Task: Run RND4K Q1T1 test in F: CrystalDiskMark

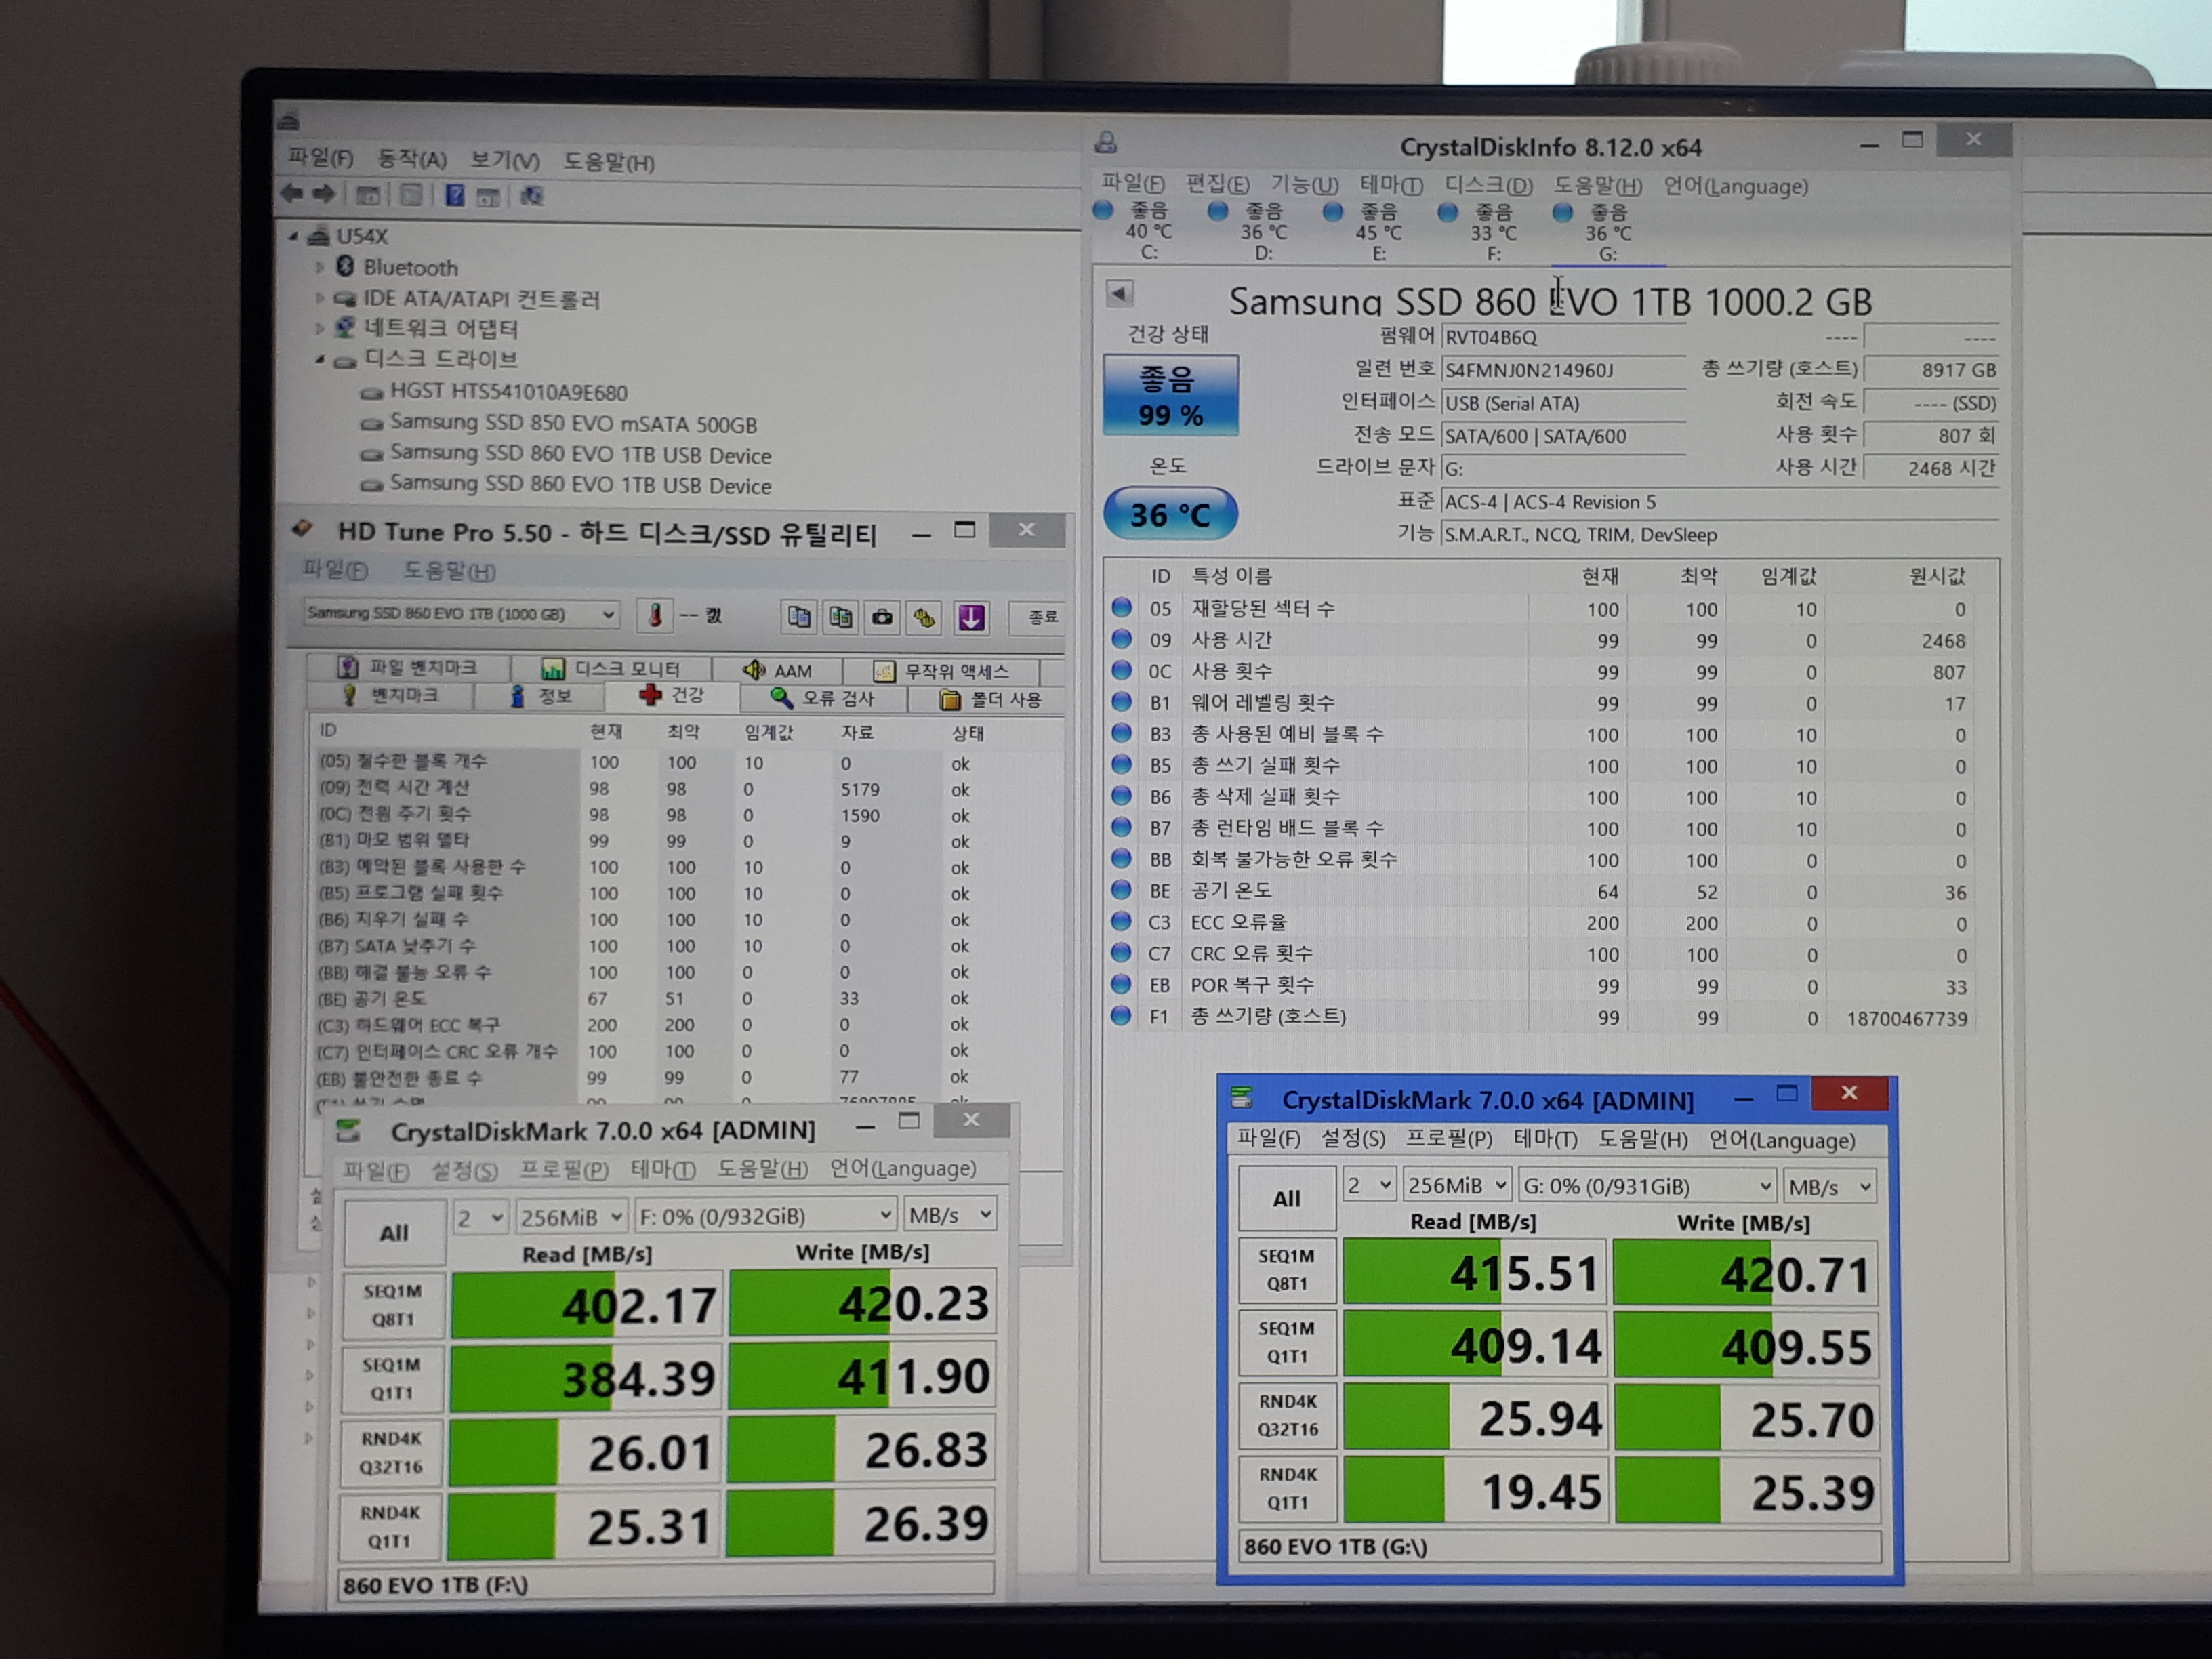Action: tap(390, 1526)
